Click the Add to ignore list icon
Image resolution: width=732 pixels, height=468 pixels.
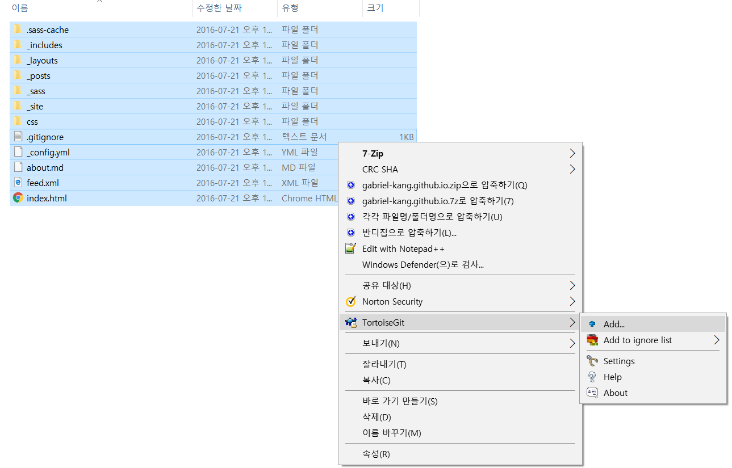coord(592,340)
